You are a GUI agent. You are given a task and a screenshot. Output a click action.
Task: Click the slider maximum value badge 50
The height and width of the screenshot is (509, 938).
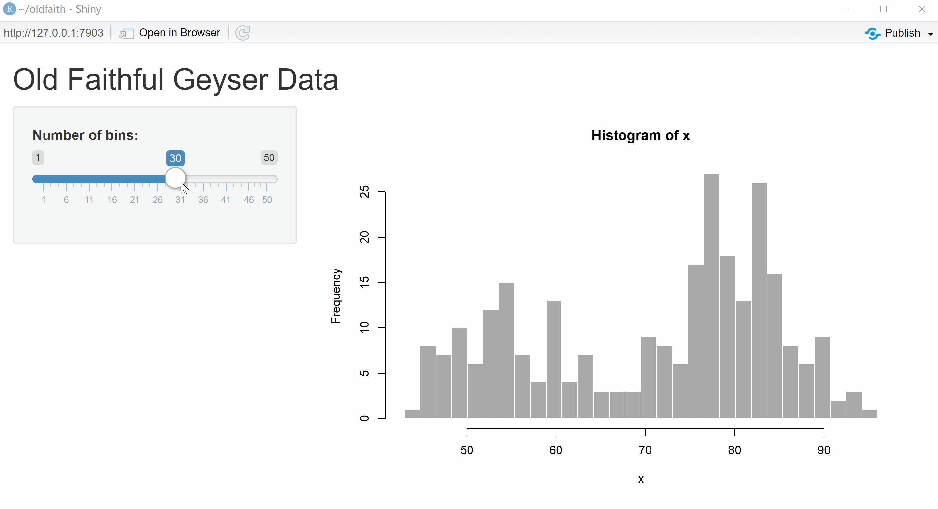(269, 157)
